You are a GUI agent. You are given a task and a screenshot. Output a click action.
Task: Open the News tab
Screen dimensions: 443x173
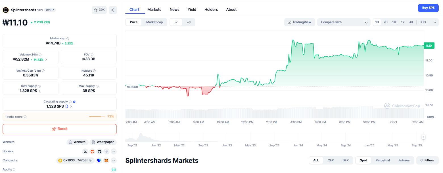[174, 9]
